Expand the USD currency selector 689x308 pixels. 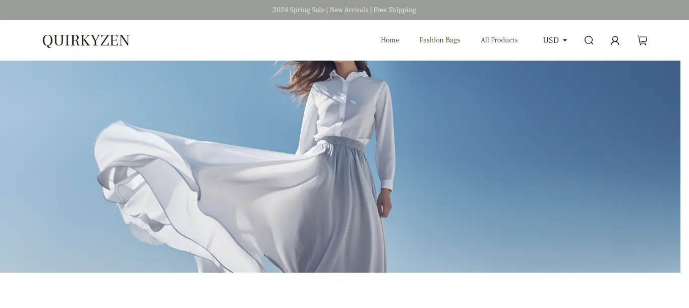[551, 40]
